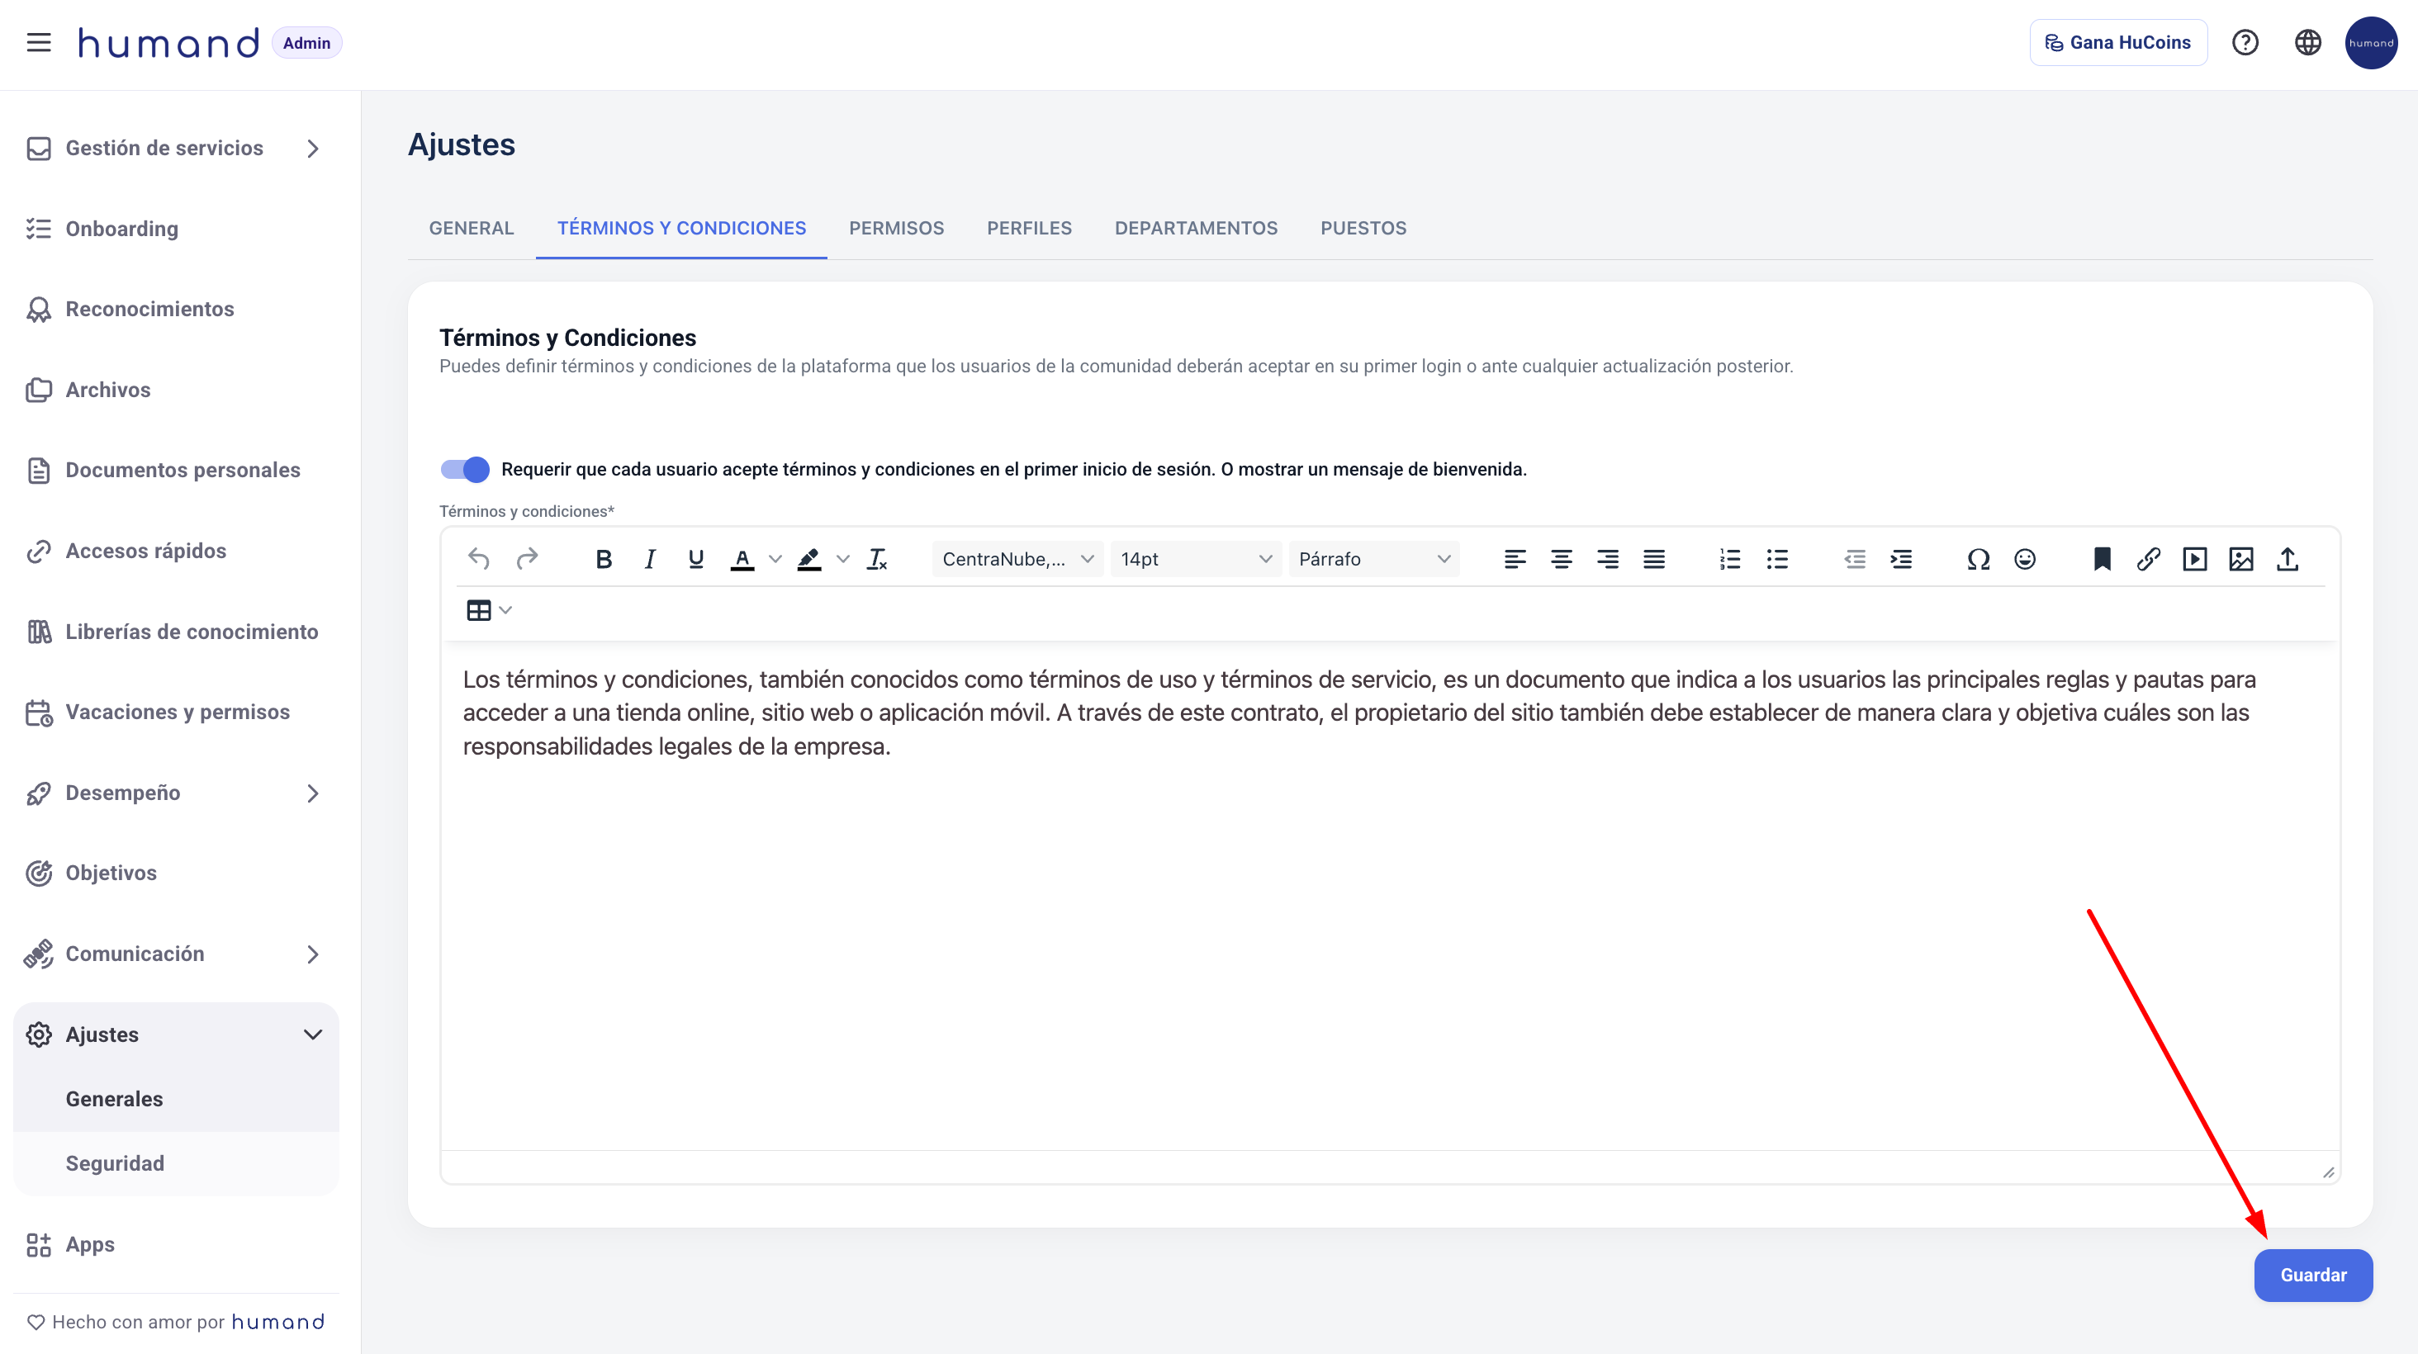Image resolution: width=2418 pixels, height=1354 pixels.
Task: Expand the Desempeño submenu
Action: pyautogui.click(x=313, y=793)
